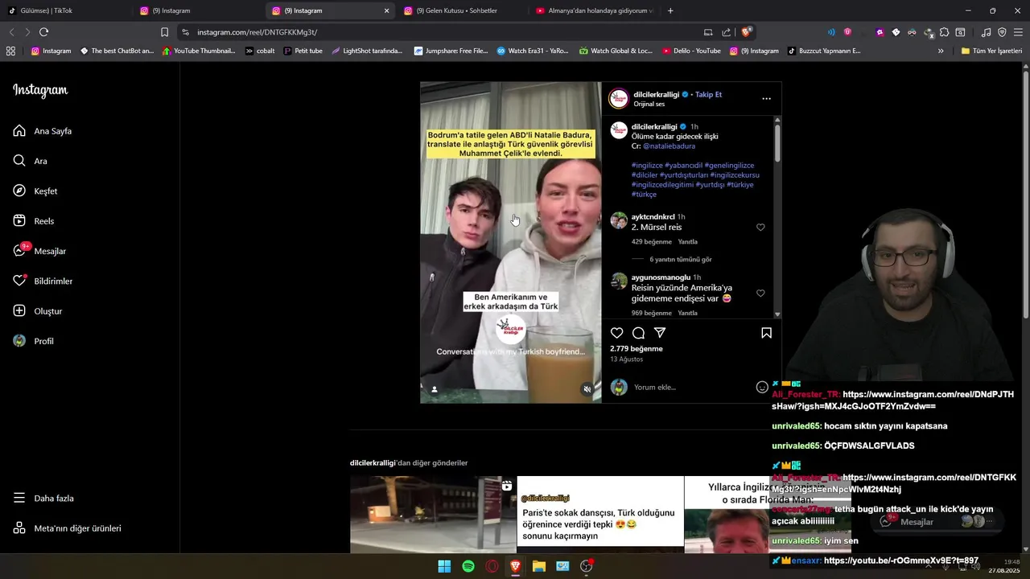Open the Paris'te sokak dansçısı post thumbnail
The image size is (1030, 579).
tap(600, 515)
